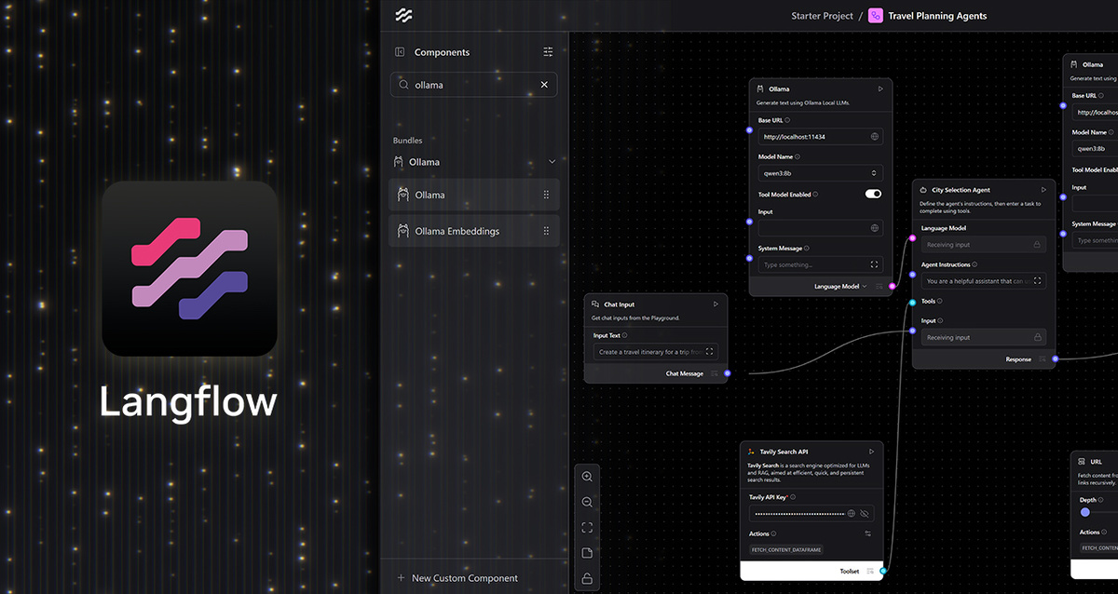The width and height of the screenshot is (1118, 594).
Task: Show info for agent Tools input
Action: 941,302
